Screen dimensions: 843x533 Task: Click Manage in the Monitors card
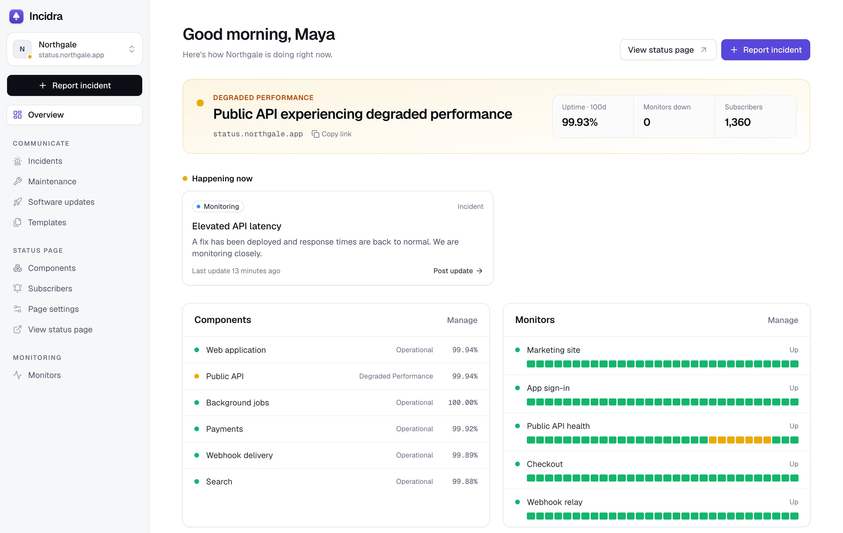point(783,320)
